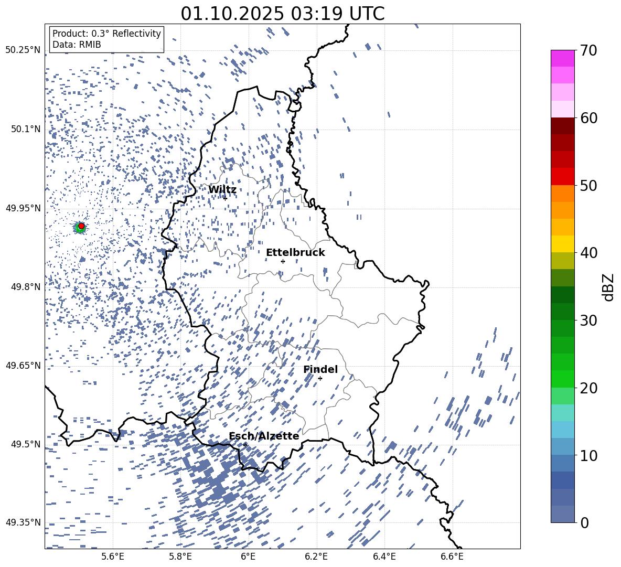Screen dimensions: 621x567
Task: Click the Wiltz city label
Action: pyautogui.click(x=222, y=190)
